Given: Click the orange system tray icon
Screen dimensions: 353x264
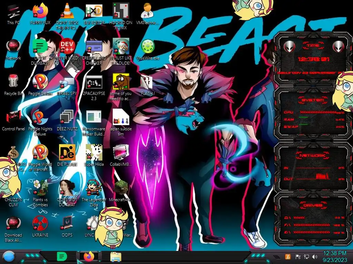Looking at the screenshot, I should coord(288,256).
